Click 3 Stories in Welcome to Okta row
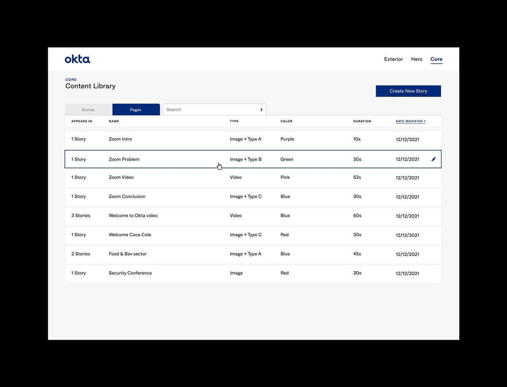 (x=81, y=215)
